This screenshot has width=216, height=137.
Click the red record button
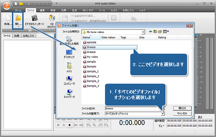pos(69,125)
